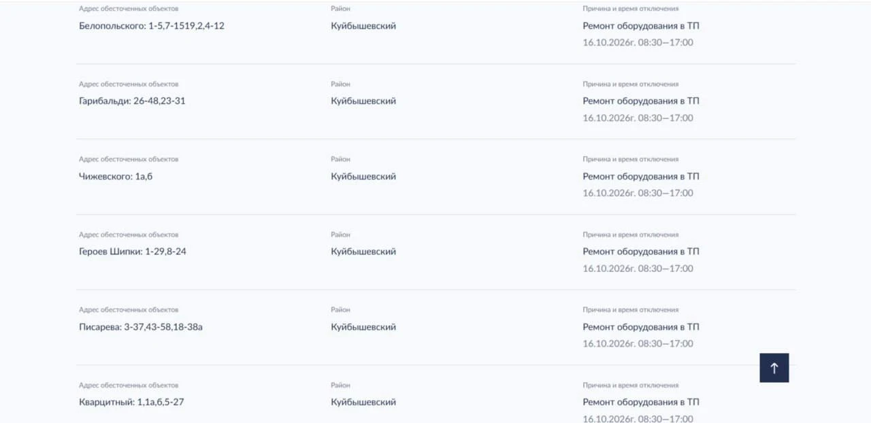The height and width of the screenshot is (423, 871).
Task: Click outage date and time in Героев Шипки row
Action: [x=638, y=269]
